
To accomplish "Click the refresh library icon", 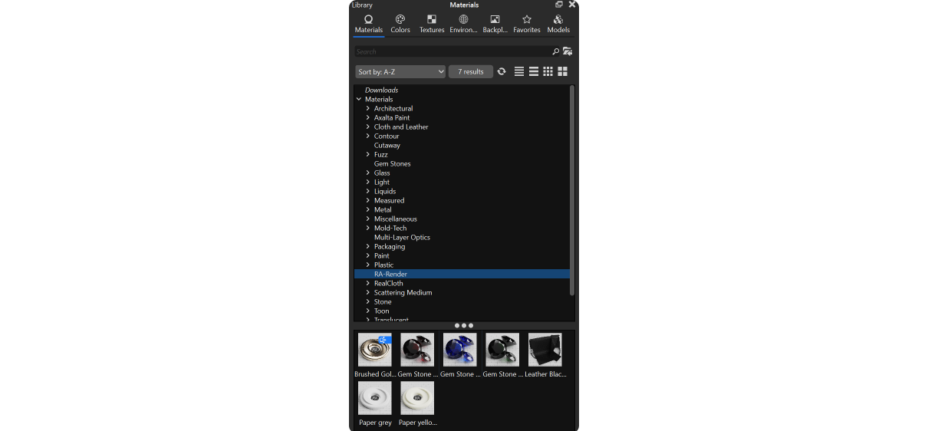I will coord(502,71).
